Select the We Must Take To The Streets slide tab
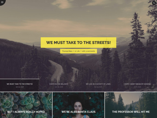Image resolution: width=157 pixels, height=118 pixels. click(x=20, y=85)
